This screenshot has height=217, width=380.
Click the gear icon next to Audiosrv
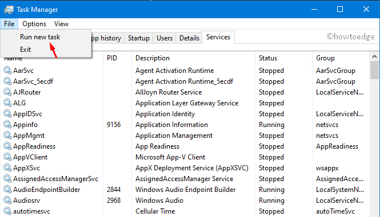[x=7, y=200]
